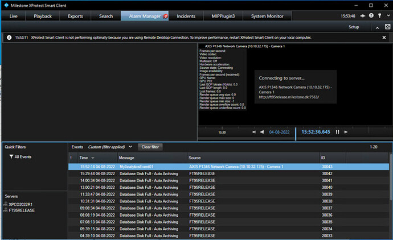Dismiss the Remote Desktop performance warning

(x=384, y=38)
